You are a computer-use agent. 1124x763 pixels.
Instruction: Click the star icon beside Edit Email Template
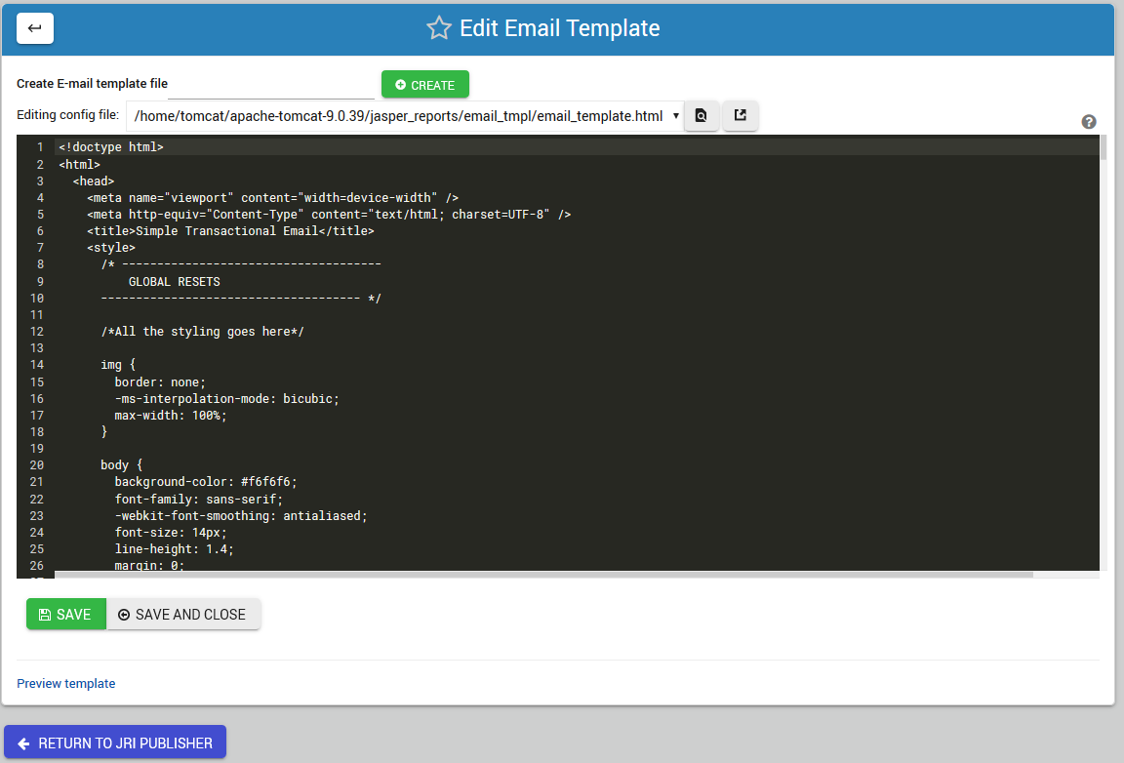pos(439,28)
